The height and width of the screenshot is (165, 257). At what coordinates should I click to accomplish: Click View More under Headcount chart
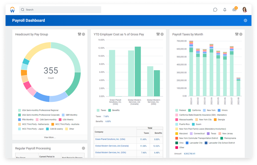(50, 137)
